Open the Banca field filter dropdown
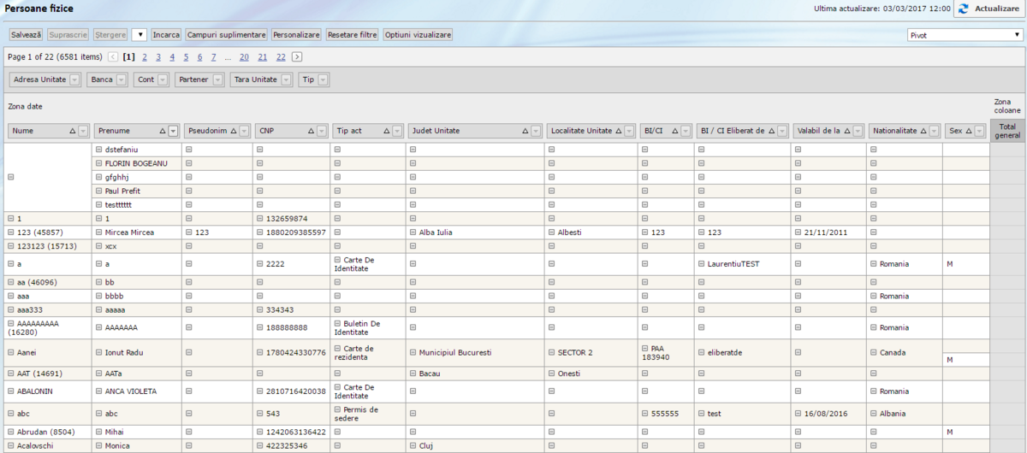1027x453 pixels. [x=121, y=79]
